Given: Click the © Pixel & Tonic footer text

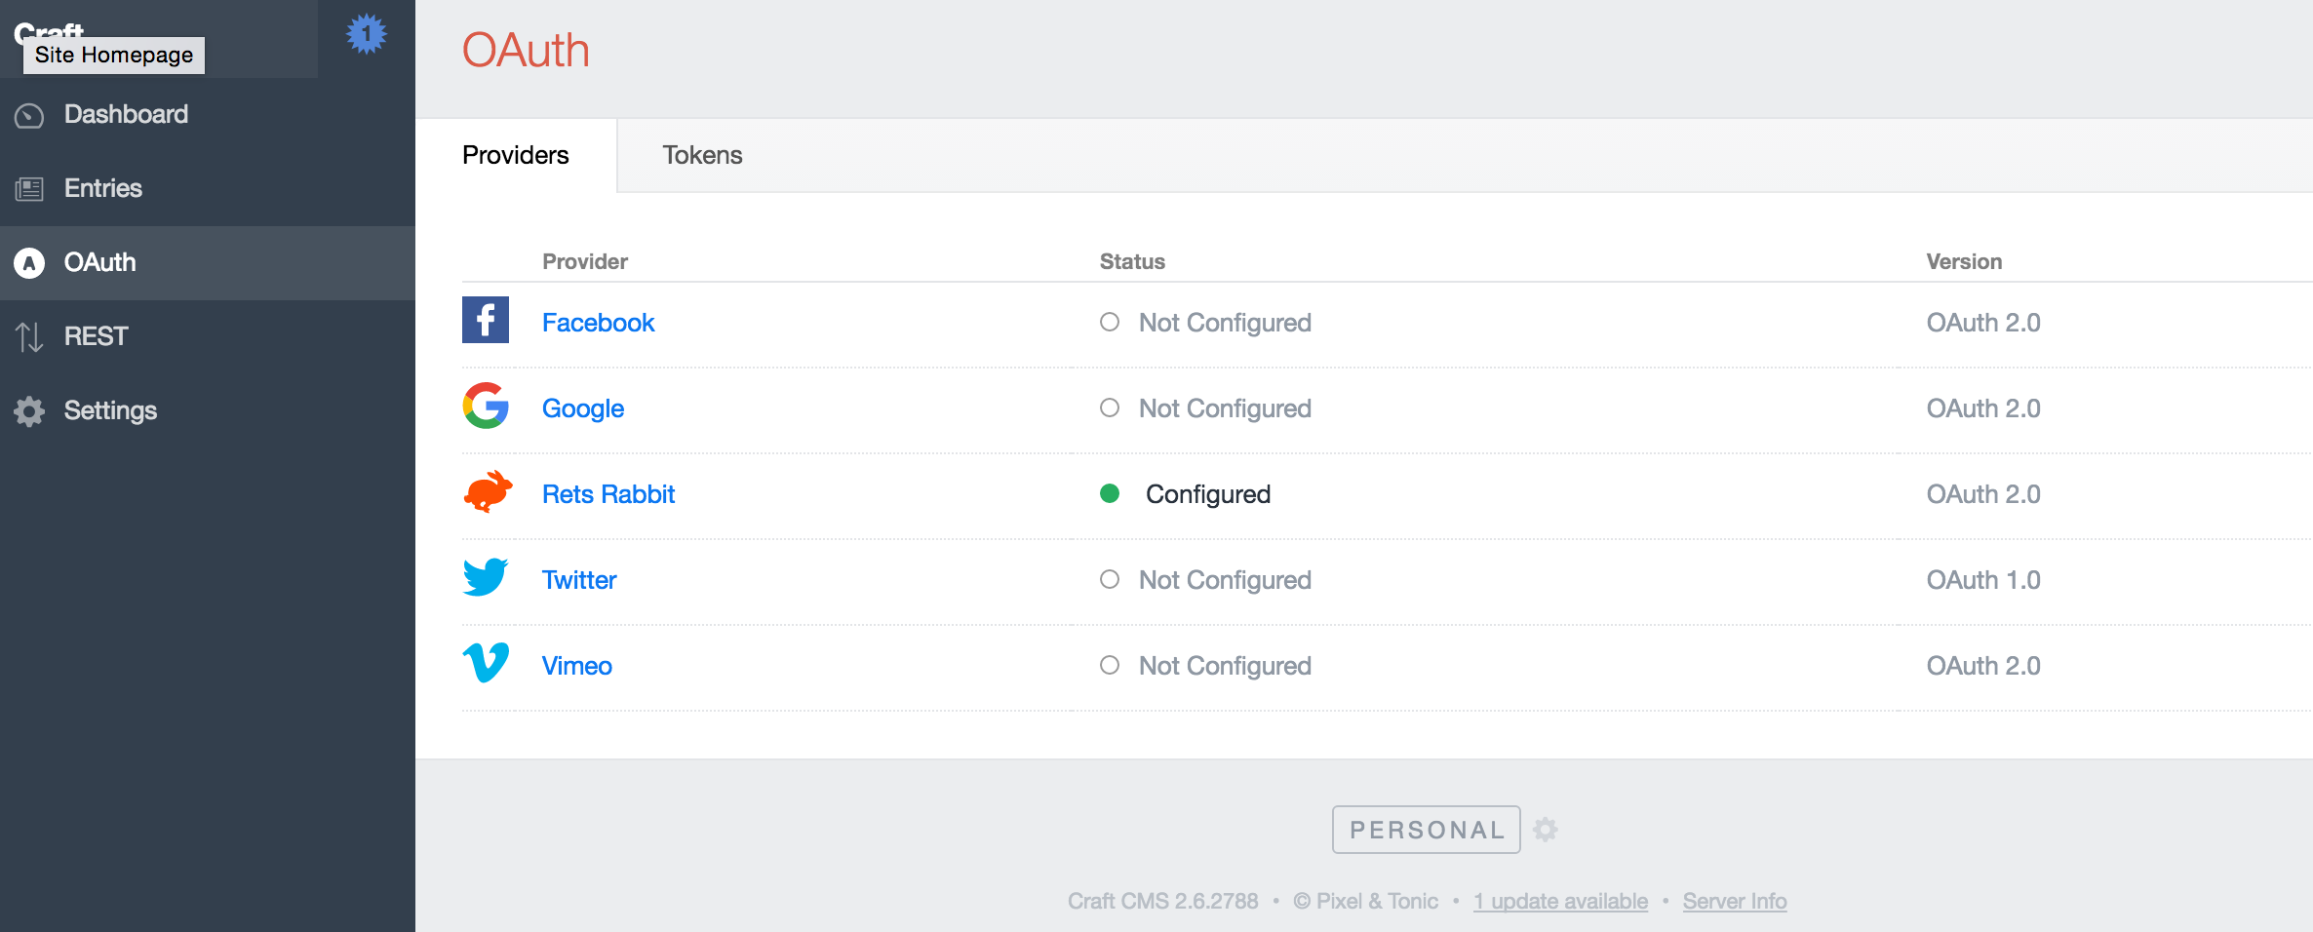Looking at the screenshot, I should pos(1365,901).
